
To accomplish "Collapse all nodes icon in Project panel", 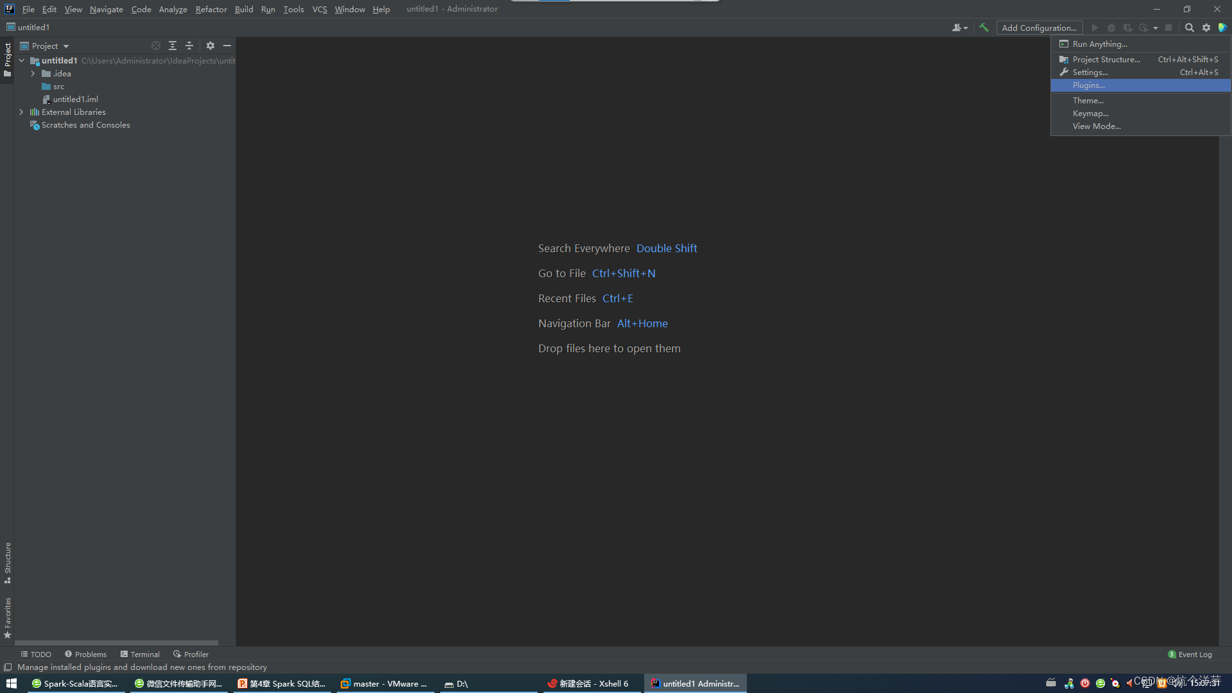I will pos(189,46).
